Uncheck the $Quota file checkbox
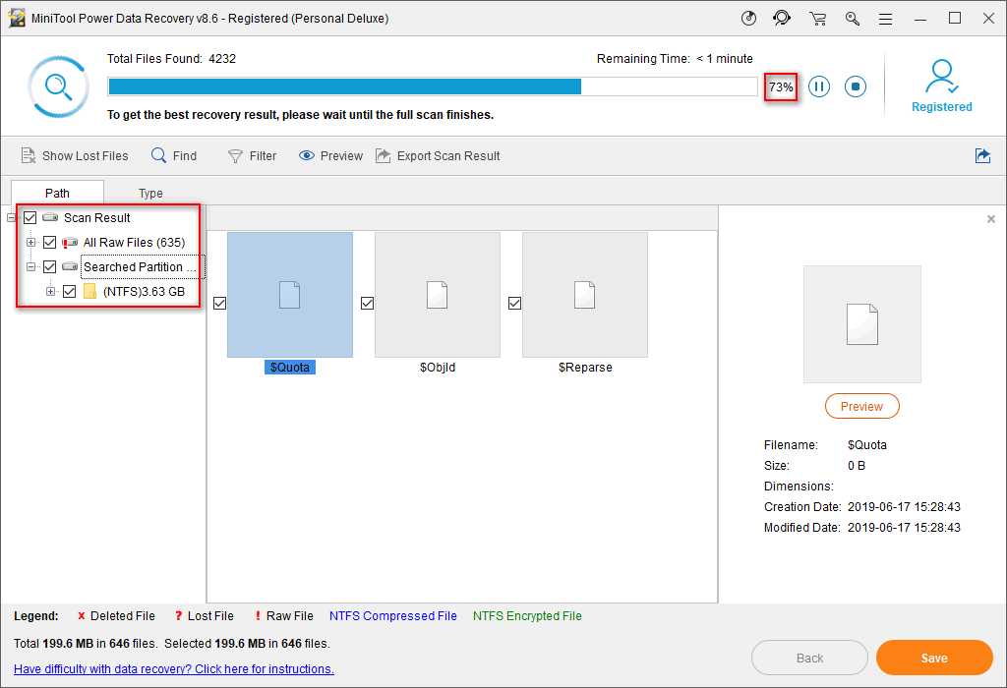1007x688 pixels. 219,303
